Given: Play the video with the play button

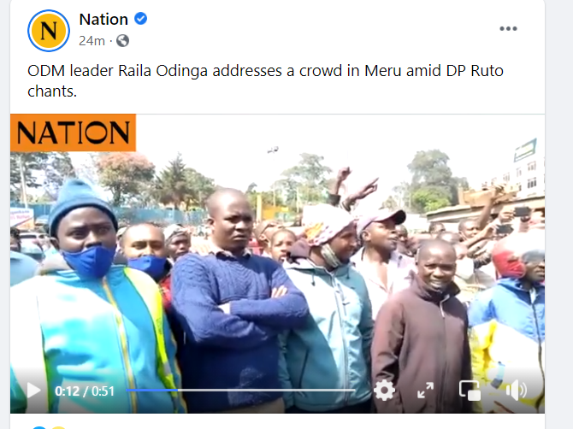Looking at the screenshot, I should 34,391.
